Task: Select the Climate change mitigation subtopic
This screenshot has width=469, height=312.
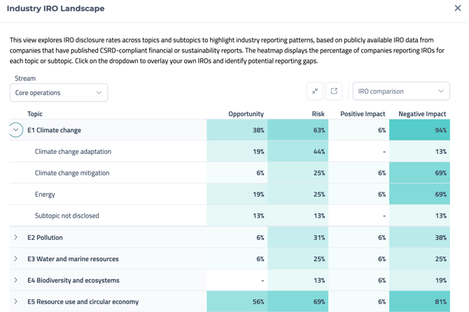Action: pos(71,173)
